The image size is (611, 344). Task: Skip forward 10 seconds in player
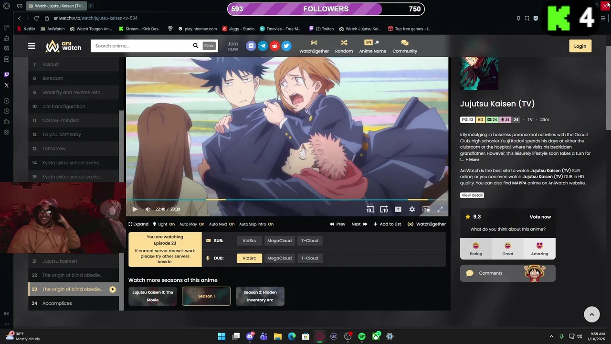tap(384, 209)
